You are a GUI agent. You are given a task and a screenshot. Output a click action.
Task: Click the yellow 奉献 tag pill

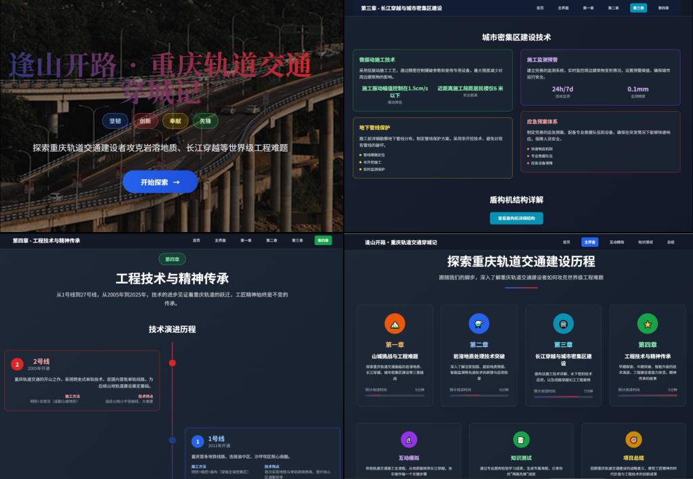(x=175, y=121)
